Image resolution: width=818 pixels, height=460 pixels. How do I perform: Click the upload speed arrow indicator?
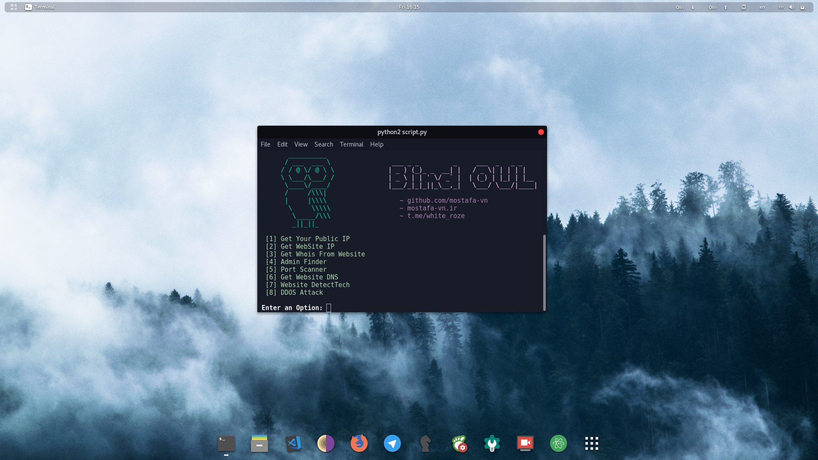726,7
